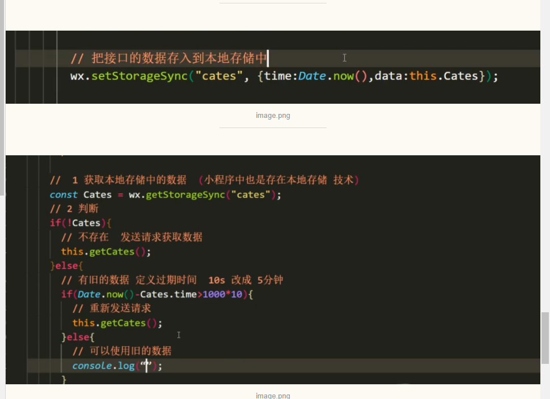
Task: Open the lower getStorageSync code screenshot
Action: [x=273, y=270]
